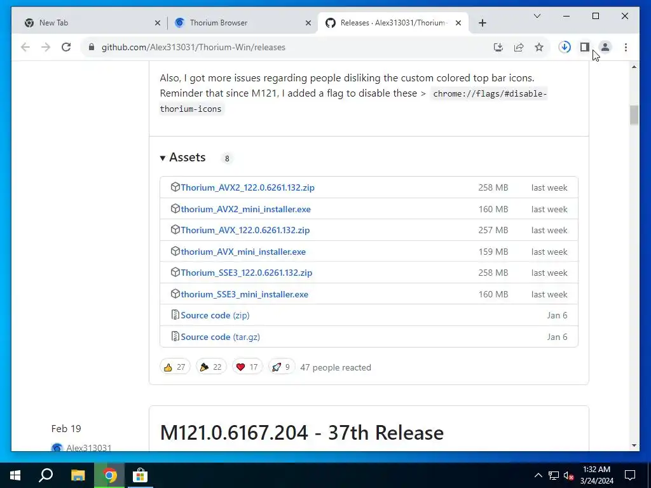Click the scrollbar down arrow
651x488 pixels.
coord(634,445)
